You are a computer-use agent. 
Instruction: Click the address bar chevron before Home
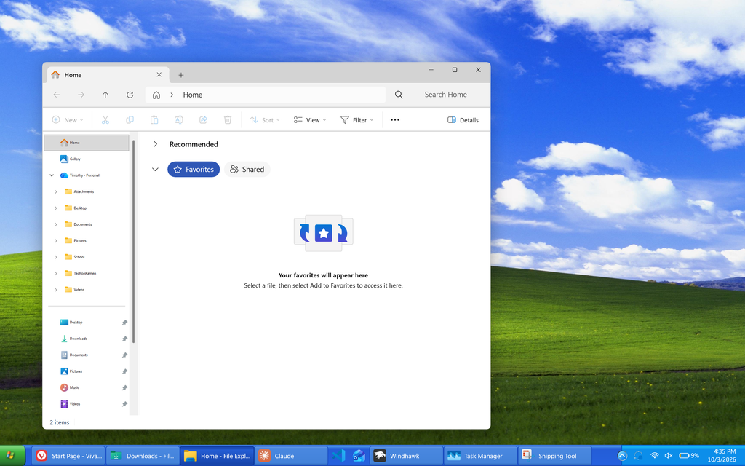pos(172,95)
